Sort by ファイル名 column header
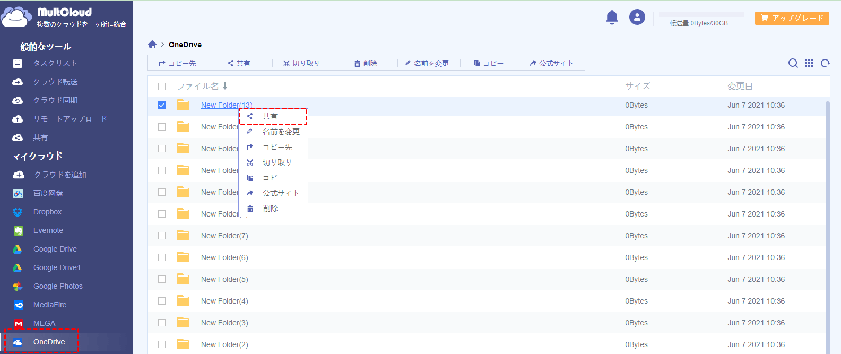The width and height of the screenshot is (841, 354). coord(202,86)
